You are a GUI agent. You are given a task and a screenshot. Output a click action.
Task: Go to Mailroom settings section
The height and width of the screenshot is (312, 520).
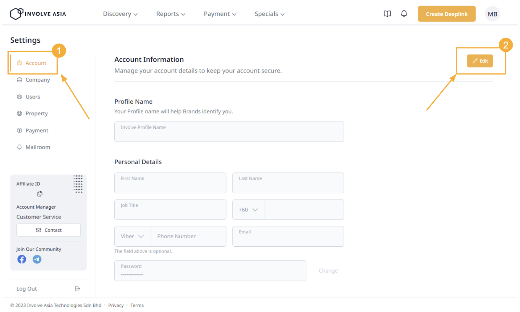[38, 147]
